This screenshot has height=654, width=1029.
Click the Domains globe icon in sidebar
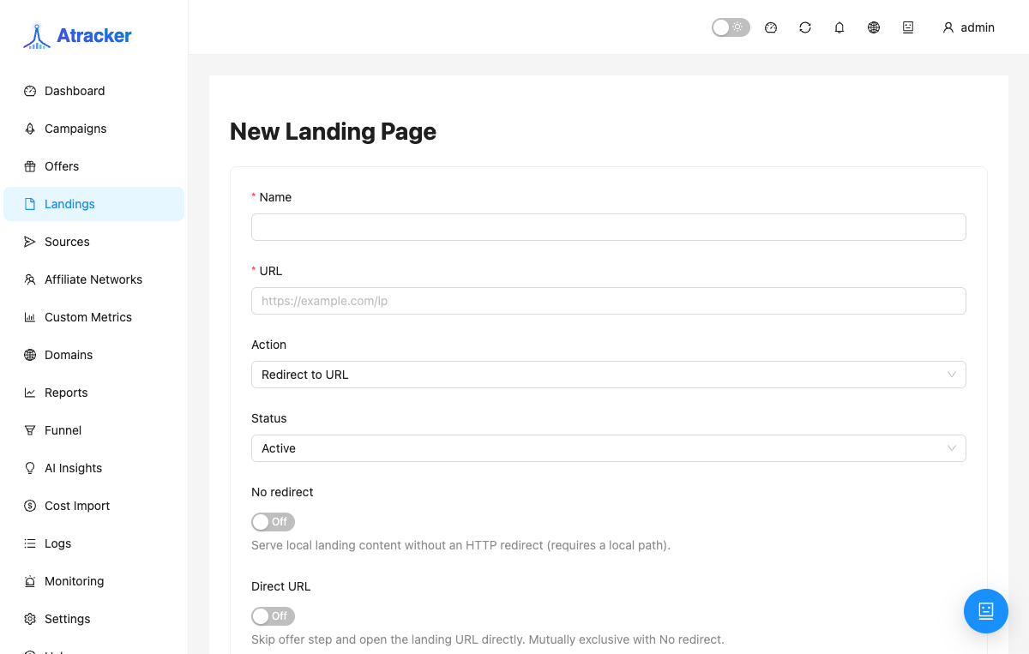tap(30, 355)
